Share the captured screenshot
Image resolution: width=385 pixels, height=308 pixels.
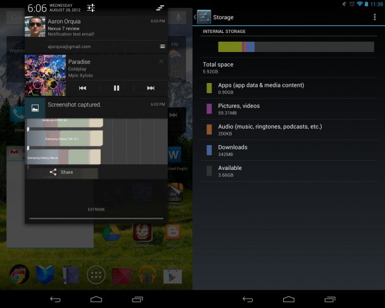tap(63, 172)
